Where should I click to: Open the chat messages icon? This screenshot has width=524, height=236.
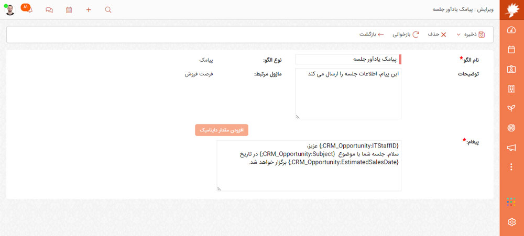(49, 10)
